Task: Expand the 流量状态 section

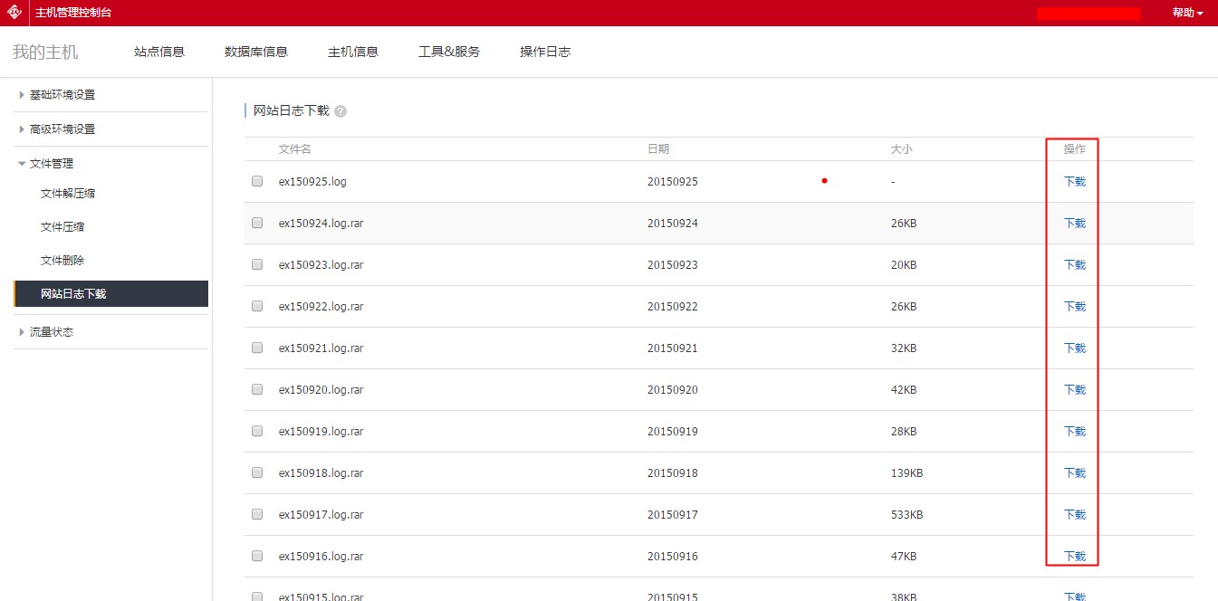Action: [x=51, y=332]
